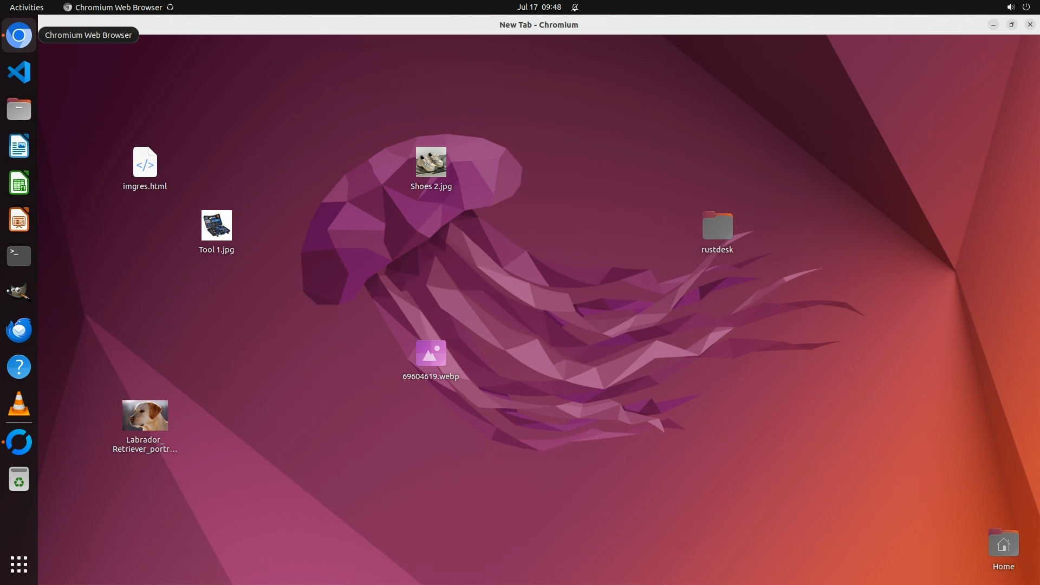
Task: Click the Activities menu in top bar
Action: coord(27,7)
